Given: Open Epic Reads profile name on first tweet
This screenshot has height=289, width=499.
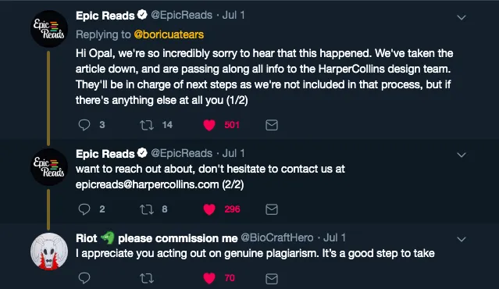Looking at the screenshot, I should [105, 16].
